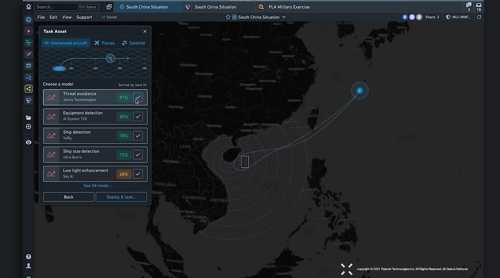Toggle the Low light enhancement checkbox
500x278 pixels.
click(138, 174)
